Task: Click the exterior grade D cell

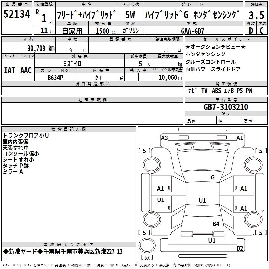Action: point(251,30)
